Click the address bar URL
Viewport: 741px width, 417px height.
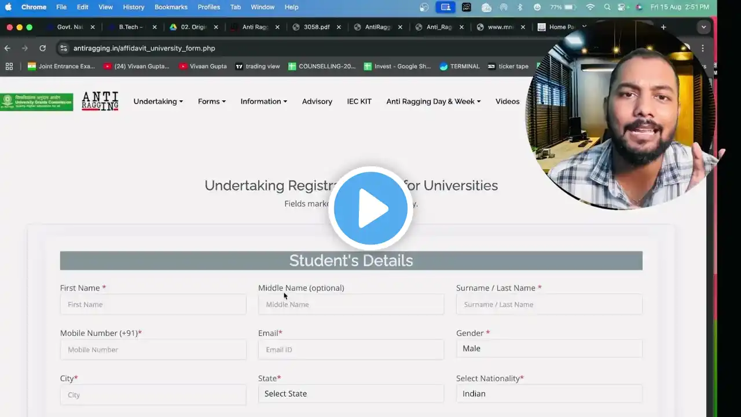[144, 48]
